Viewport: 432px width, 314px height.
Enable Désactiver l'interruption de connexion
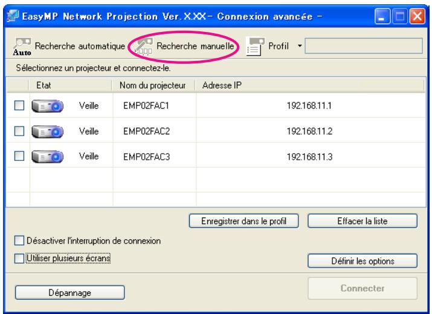point(19,240)
